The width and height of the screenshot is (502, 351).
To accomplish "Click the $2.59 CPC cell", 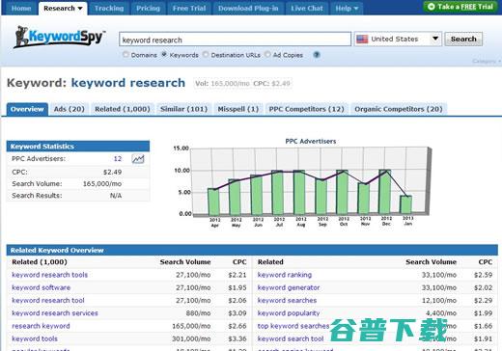I will (x=483, y=275).
